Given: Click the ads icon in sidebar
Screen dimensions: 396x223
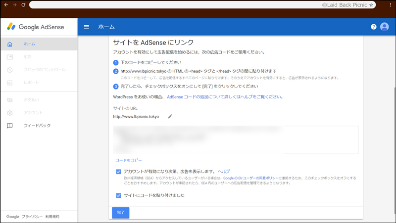Looking at the screenshot, I should (10, 57).
